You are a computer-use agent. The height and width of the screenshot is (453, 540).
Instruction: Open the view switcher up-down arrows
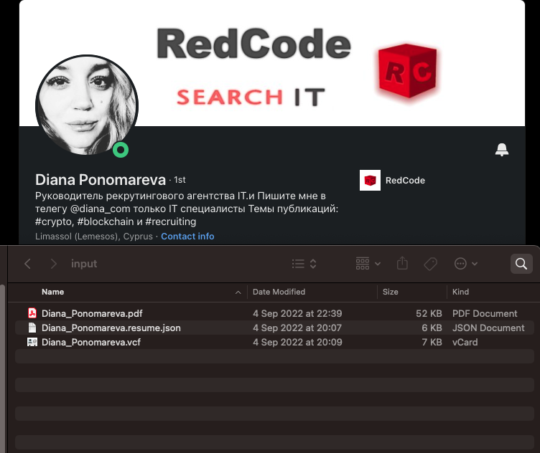pyautogui.click(x=313, y=264)
